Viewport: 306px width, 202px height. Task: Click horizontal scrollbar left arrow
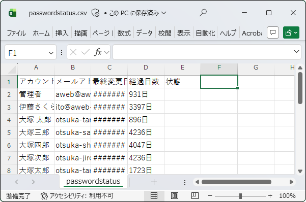point(197,182)
